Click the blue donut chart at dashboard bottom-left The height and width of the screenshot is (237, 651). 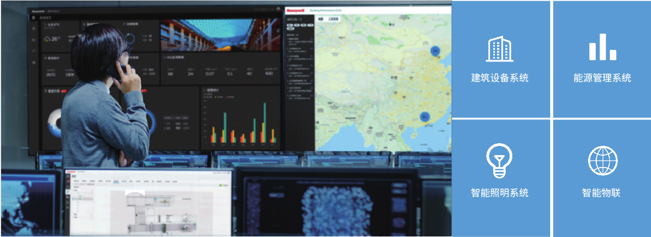pyautogui.click(x=54, y=123)
